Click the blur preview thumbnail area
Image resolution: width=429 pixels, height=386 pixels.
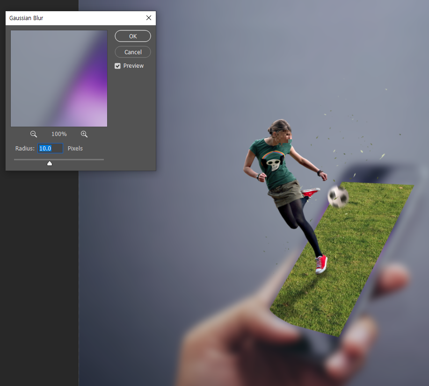coord(59,79)
